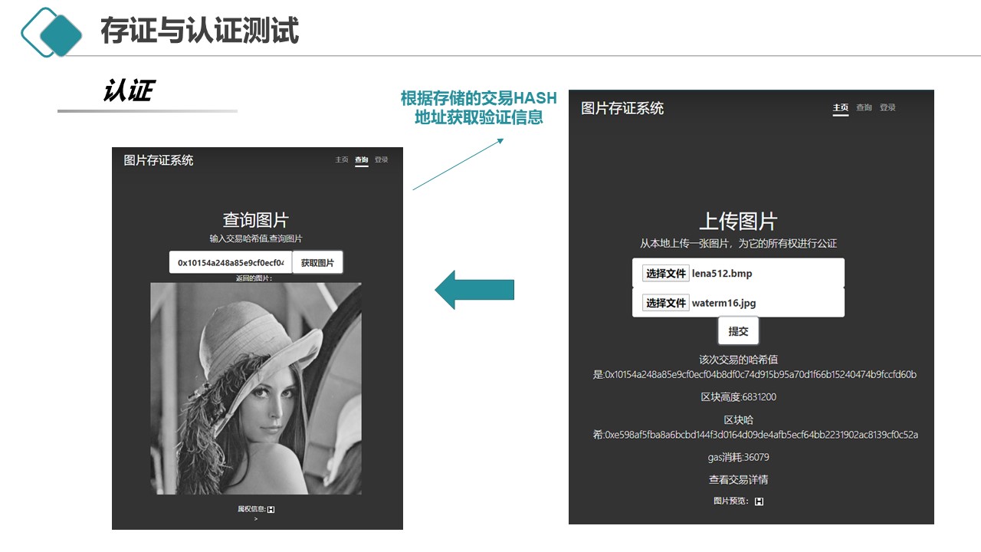Click 图片存证系统 title in the upload panel
Screen dimensions: 981x552
622,109
